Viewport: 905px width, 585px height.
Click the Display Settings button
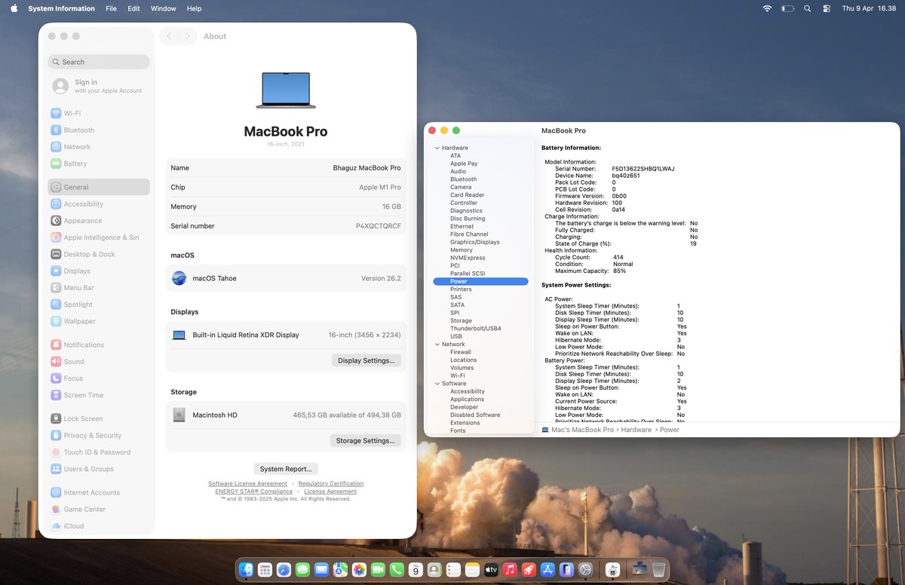pyautogui.click(x=366, y=360)
